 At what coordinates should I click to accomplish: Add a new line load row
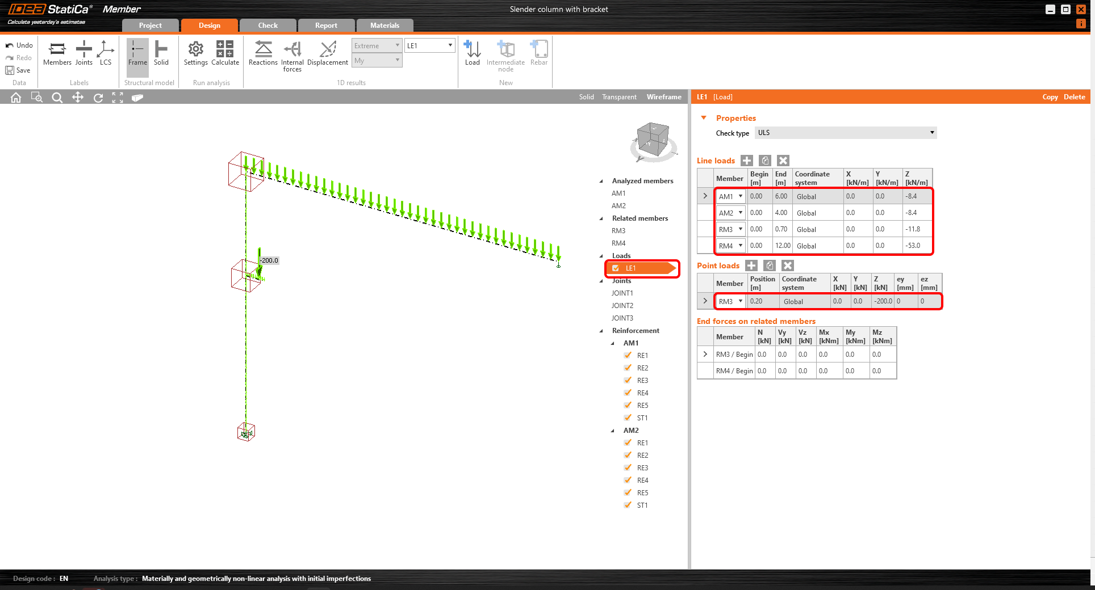[747, 161]
